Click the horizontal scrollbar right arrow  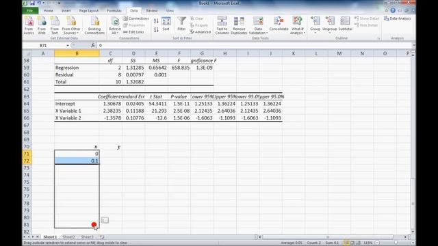click(405, 237)
